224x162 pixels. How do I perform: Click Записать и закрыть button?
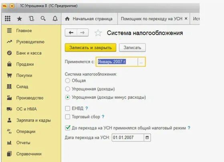coord(91,48)
